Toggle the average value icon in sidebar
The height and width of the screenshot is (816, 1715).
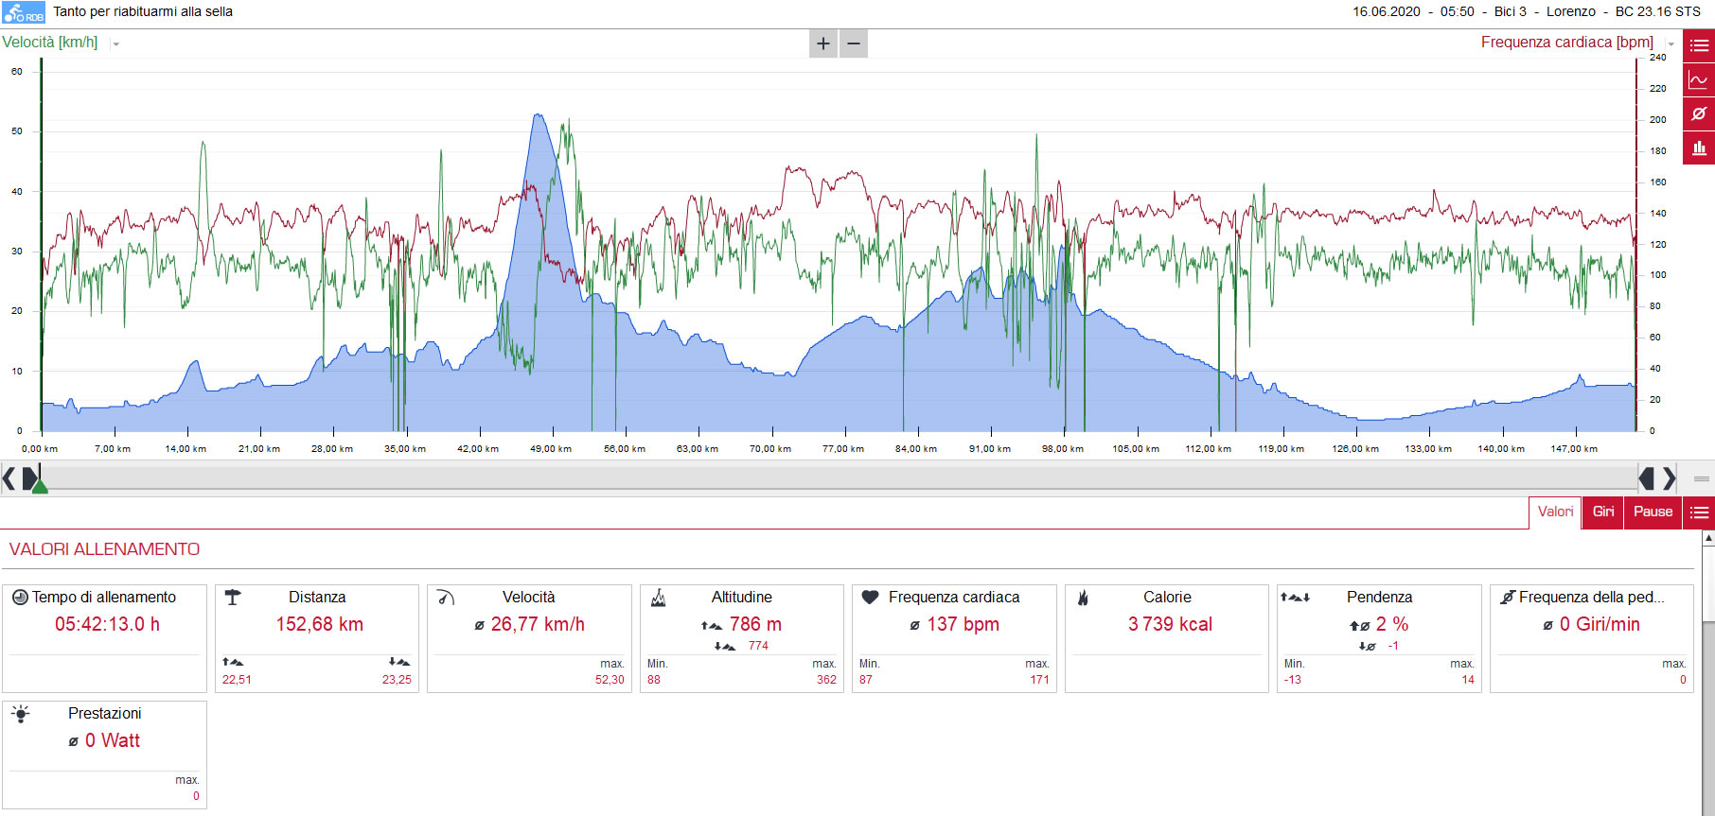pyautogui.click(x=1699, y=113)
